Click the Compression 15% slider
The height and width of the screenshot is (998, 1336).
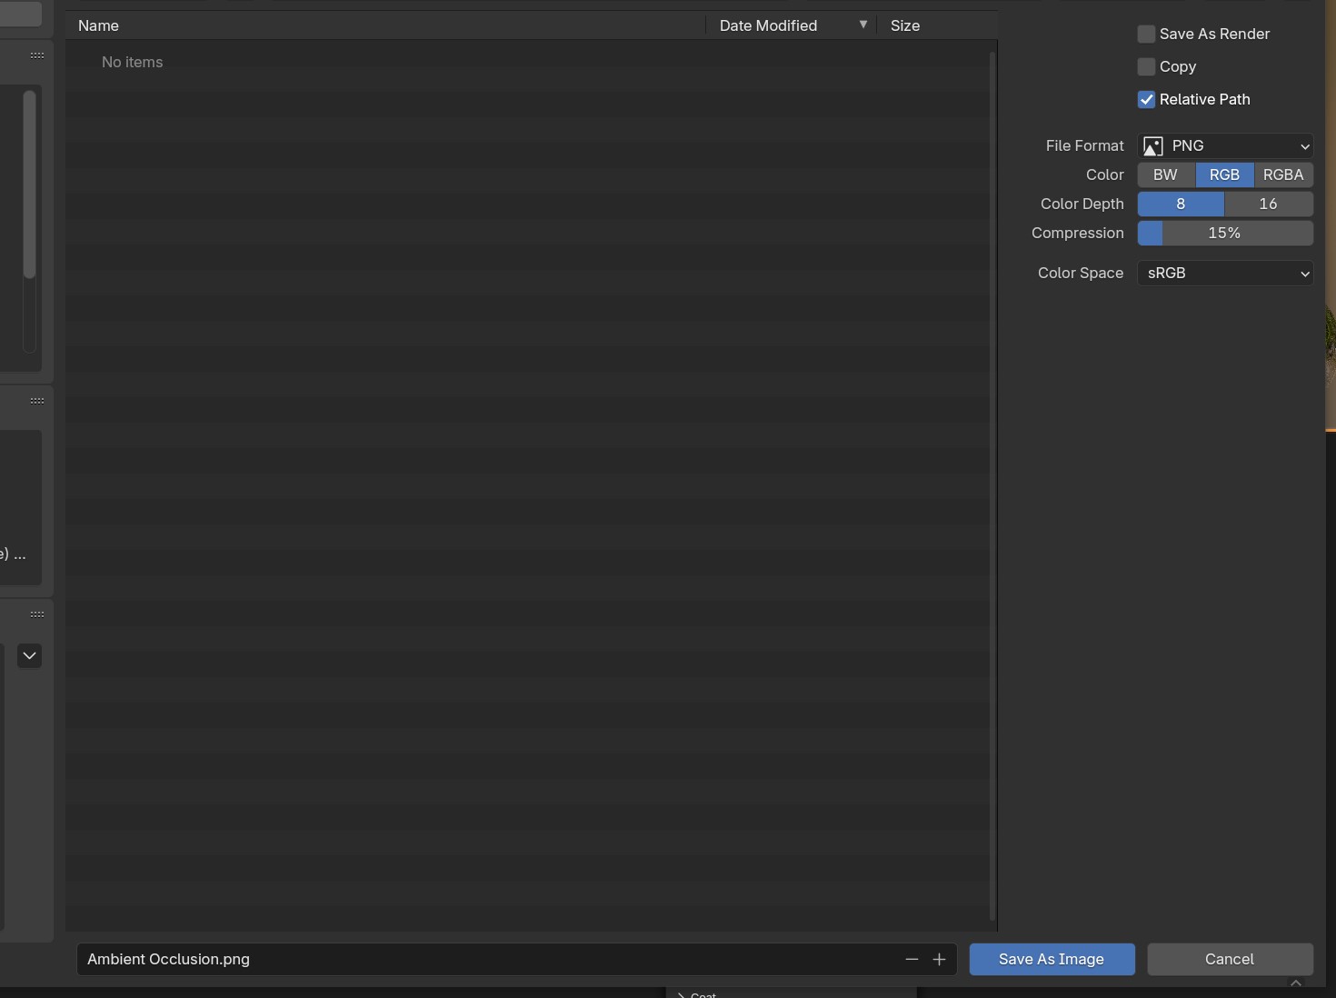click(1225, 233)
